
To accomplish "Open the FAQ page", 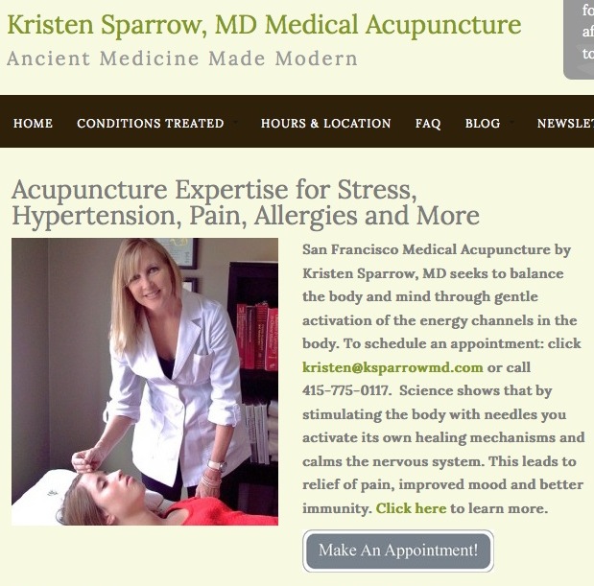I will point(428,123).
